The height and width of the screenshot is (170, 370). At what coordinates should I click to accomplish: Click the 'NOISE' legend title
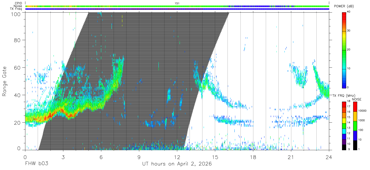click(357, 99)
